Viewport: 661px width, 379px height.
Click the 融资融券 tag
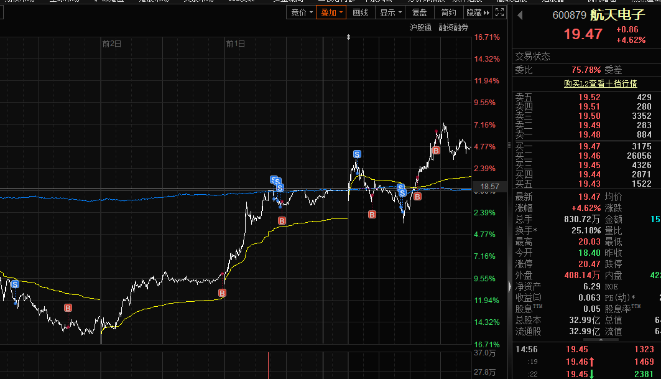(x=453, y=28)
